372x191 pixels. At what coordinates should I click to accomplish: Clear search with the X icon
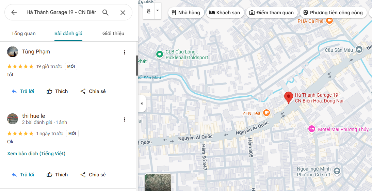[x=123, y=12]
